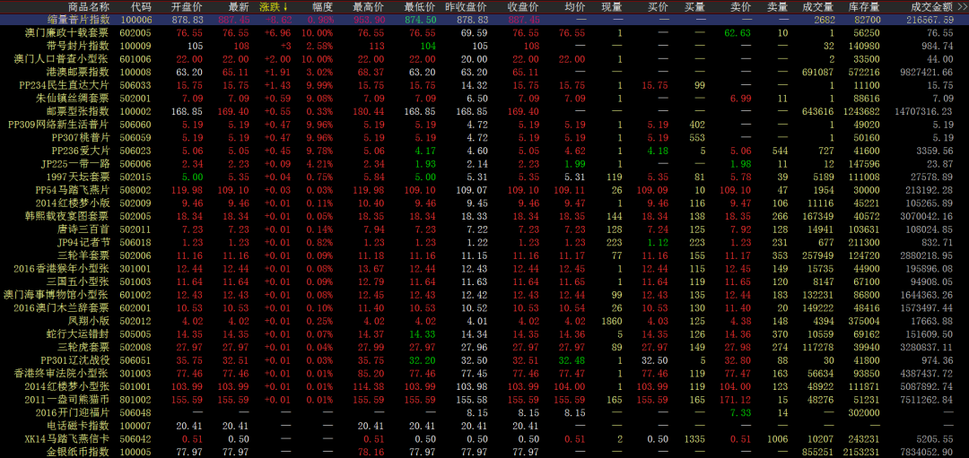This screenshot has width=969, height=458.
Task: Select 香港终审法院小型张 row
Action: (484, 373)
